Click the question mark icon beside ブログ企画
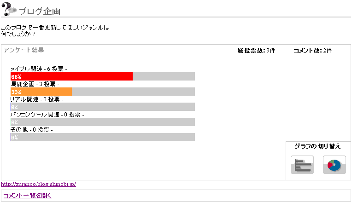Viewport: 352px width, 202px height. 9,9
